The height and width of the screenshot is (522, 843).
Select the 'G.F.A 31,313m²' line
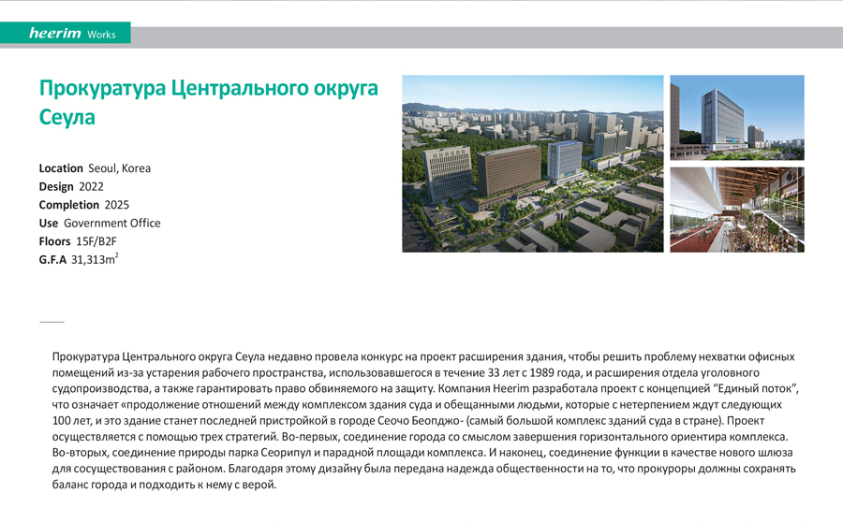[x=79, y=259]
